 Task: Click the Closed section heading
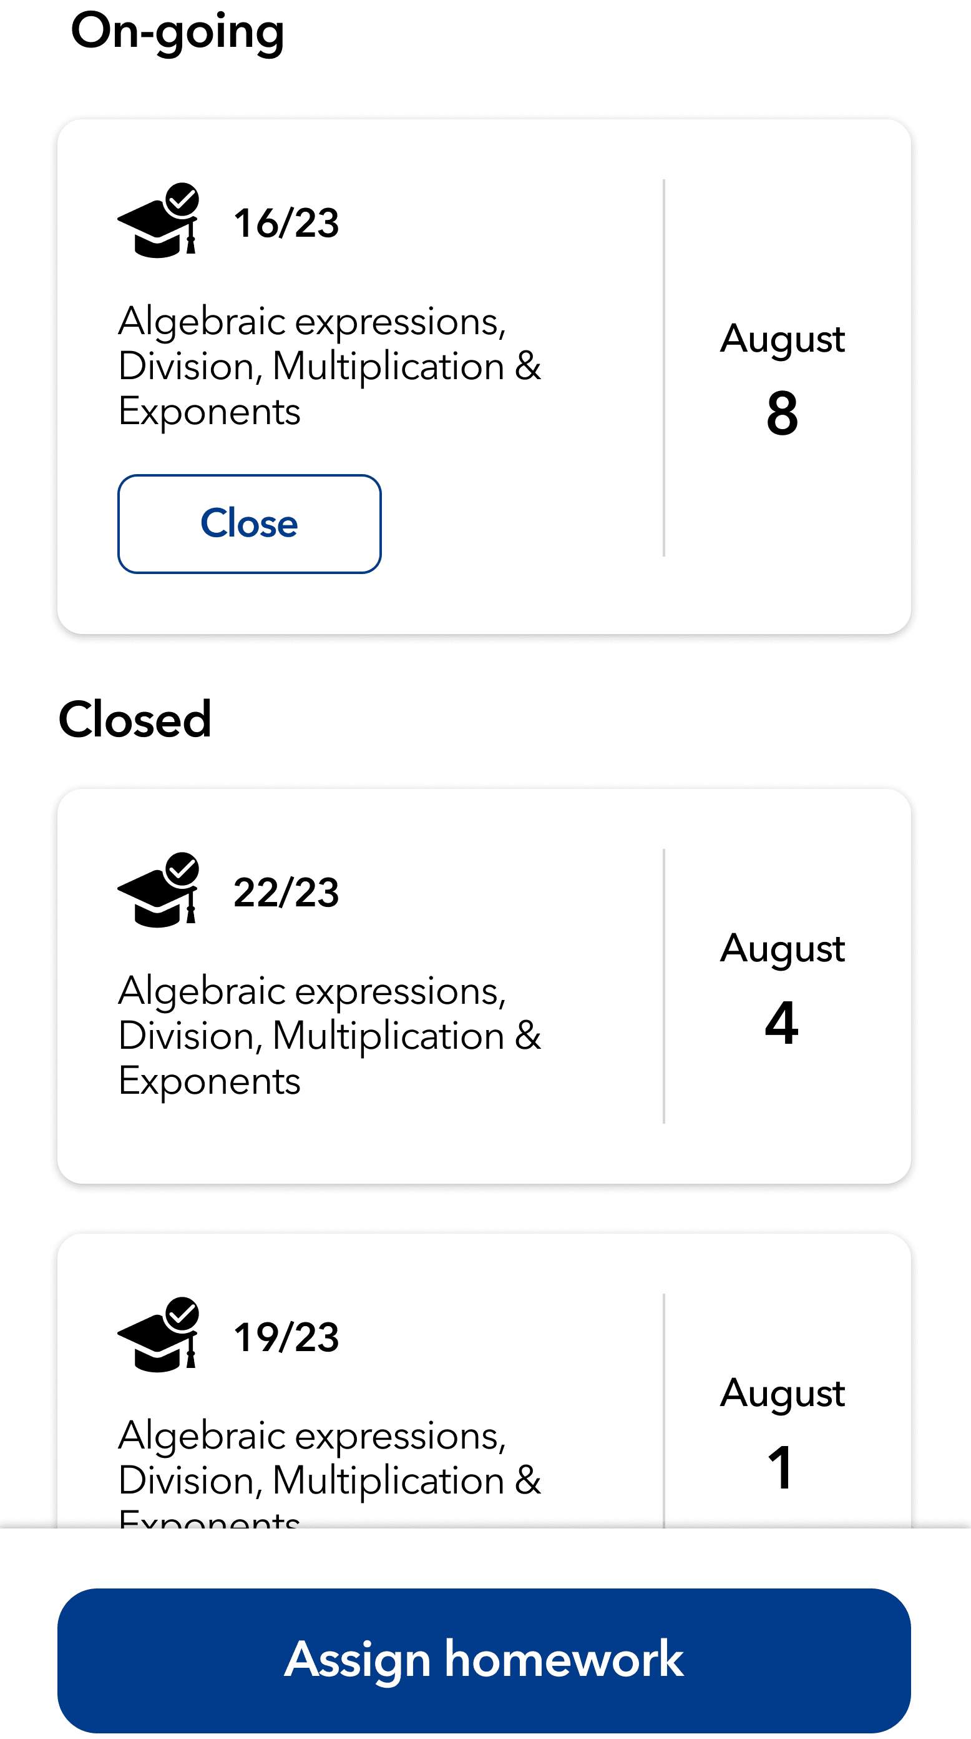point(135,720)
